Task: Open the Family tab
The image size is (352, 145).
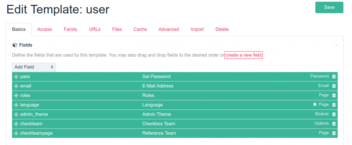Action: (70, 29)
